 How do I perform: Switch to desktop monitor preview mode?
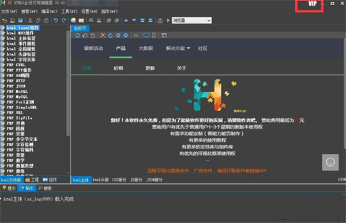(x=146, y=35)
